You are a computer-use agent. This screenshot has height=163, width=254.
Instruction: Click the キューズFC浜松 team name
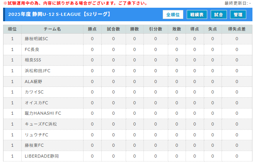point(41,124)
